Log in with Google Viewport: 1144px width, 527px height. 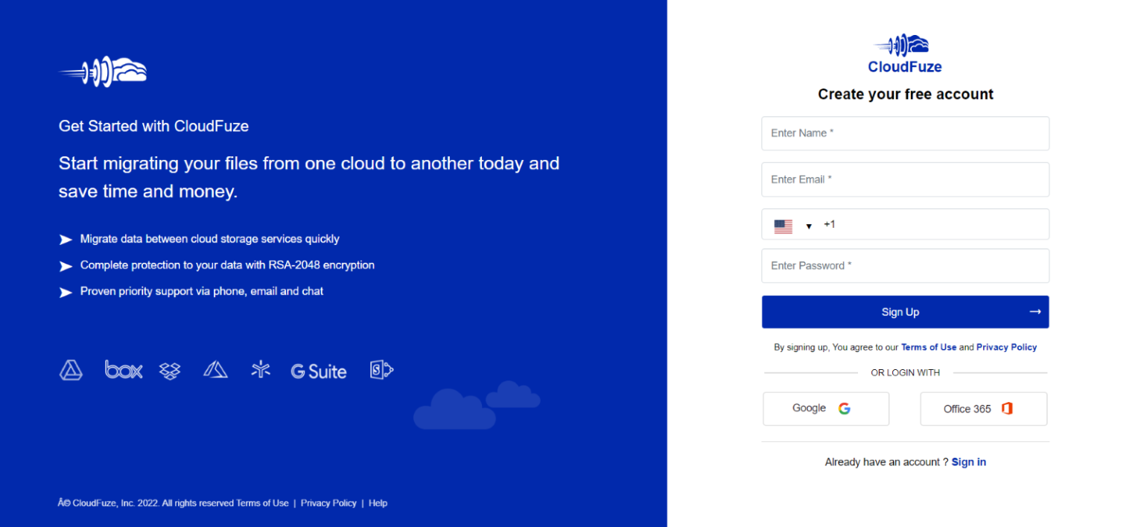pyautogui.click(x=825, y=408)
